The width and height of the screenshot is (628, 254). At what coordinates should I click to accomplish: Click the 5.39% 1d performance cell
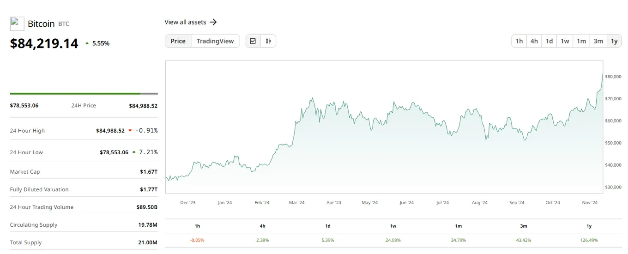328,240
